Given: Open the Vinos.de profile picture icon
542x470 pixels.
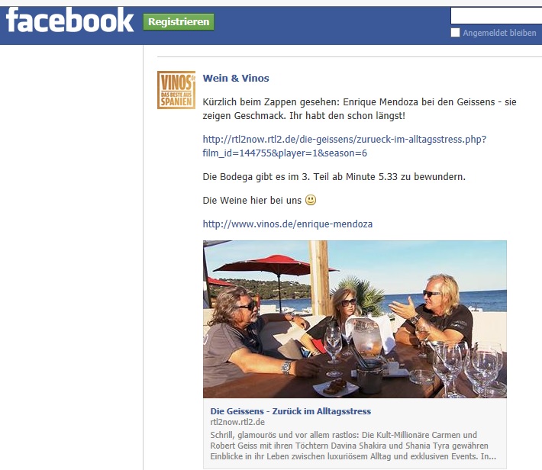Looking at the screenshot, I should (x=176, y=90).
